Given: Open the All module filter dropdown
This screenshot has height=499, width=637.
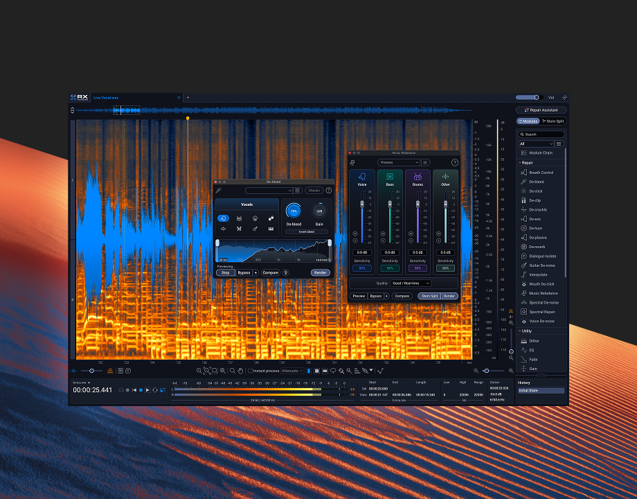Looking at the screenshot, I should coord(536,144).
